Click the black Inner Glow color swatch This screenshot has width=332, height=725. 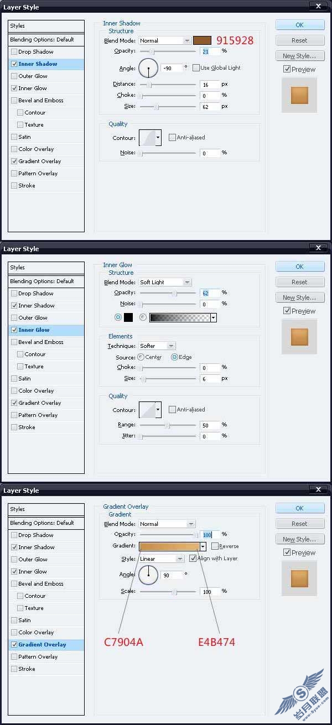coord(128,317)
